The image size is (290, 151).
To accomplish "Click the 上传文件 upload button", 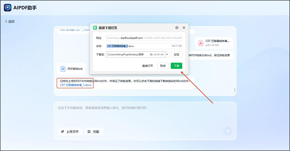I will click(x=70, y=132).
